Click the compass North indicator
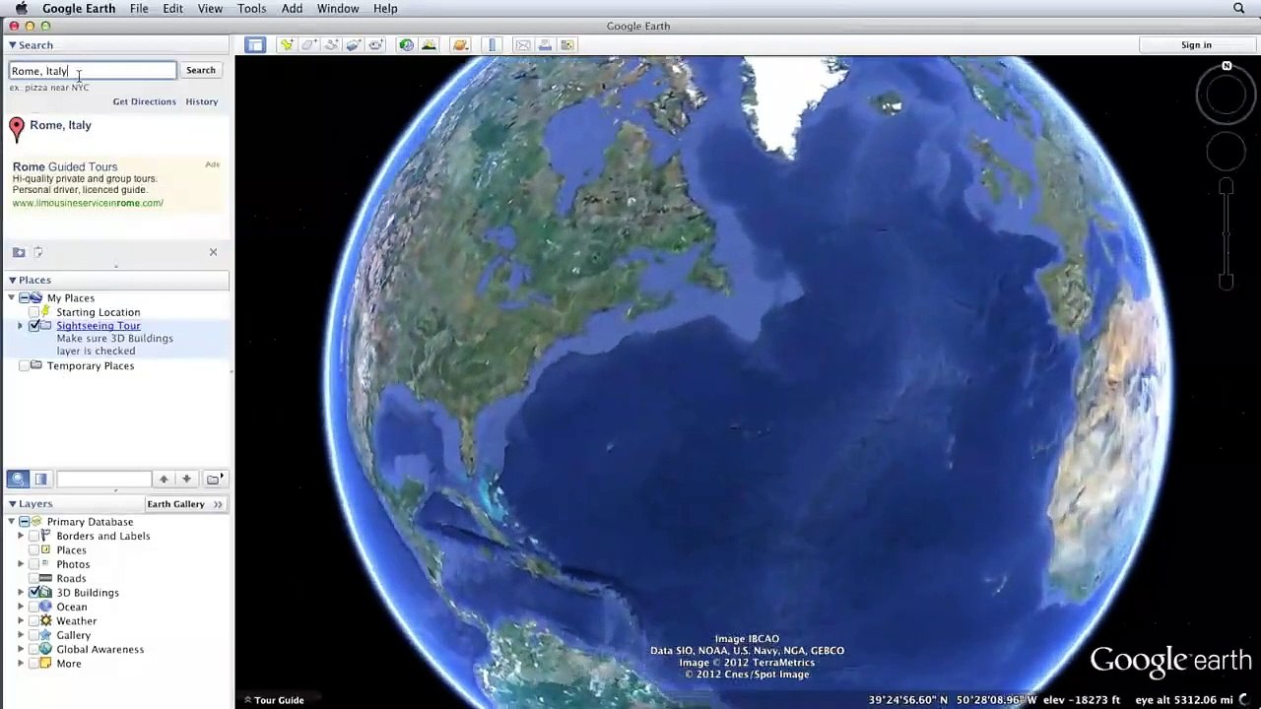 coord(1227,67)
